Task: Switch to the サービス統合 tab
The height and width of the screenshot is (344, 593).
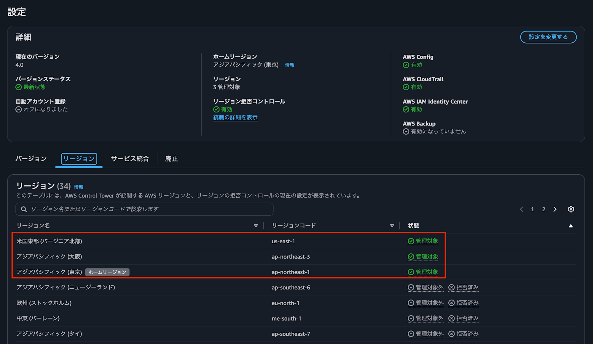Action: pos(130,159)
